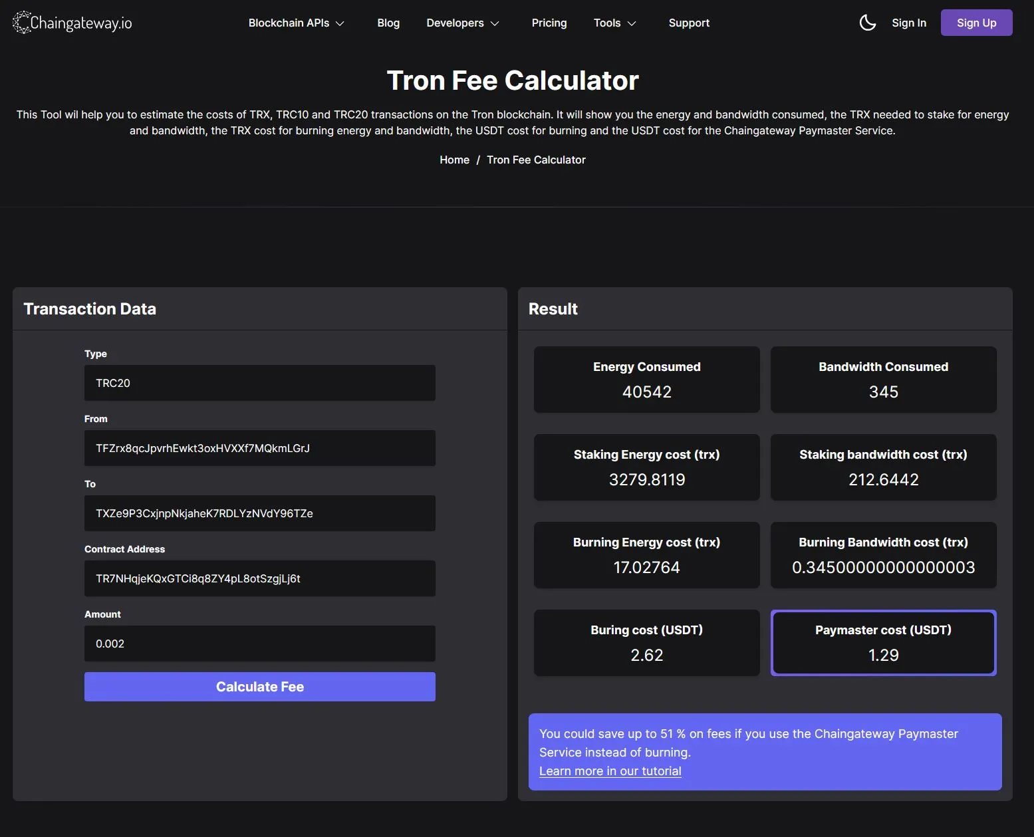Screen dimensions: 1034x837
Task: Click the Sign In link
Action: pos(909,23)
